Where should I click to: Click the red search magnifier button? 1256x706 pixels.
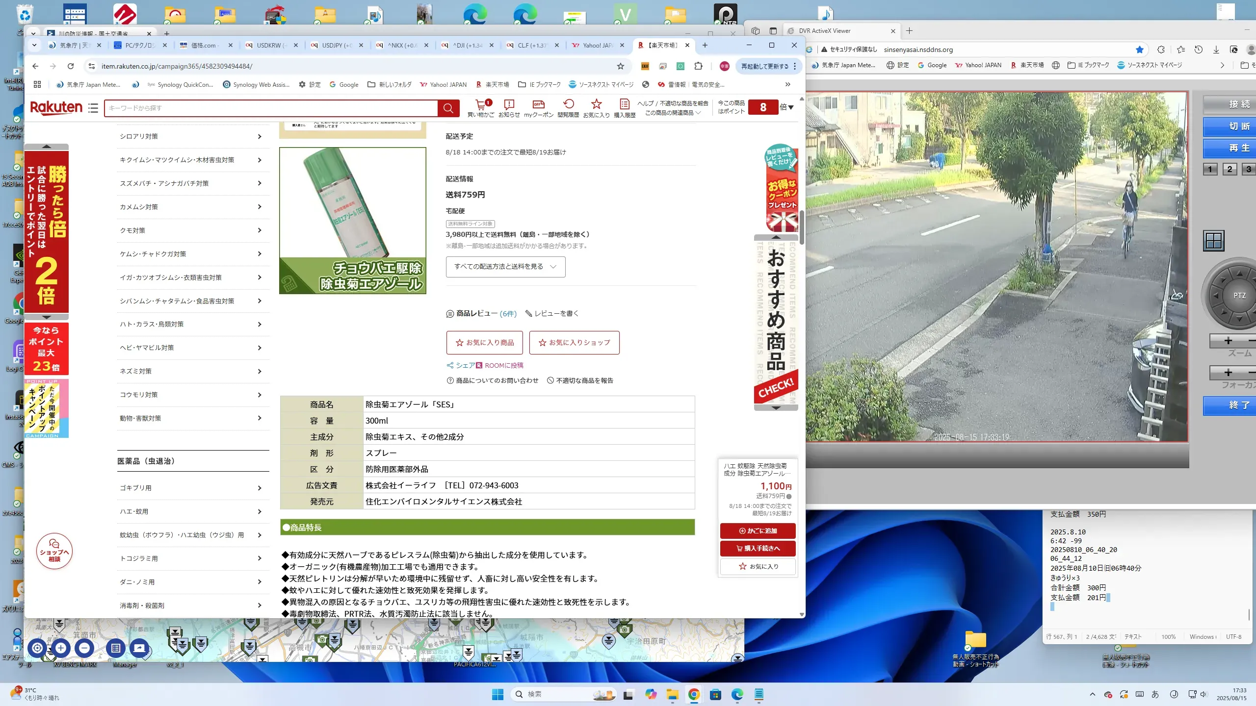coord(448,108)
